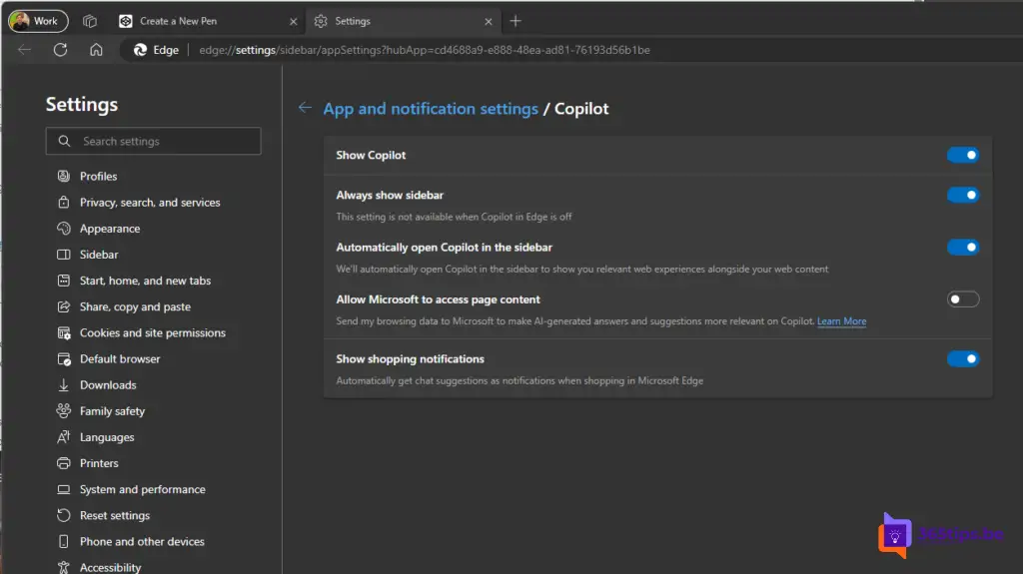The width and height of the screenshot is (1023, 574).
Task: Disable Automatically open Copilot in the sidebar
Action: 962,248
